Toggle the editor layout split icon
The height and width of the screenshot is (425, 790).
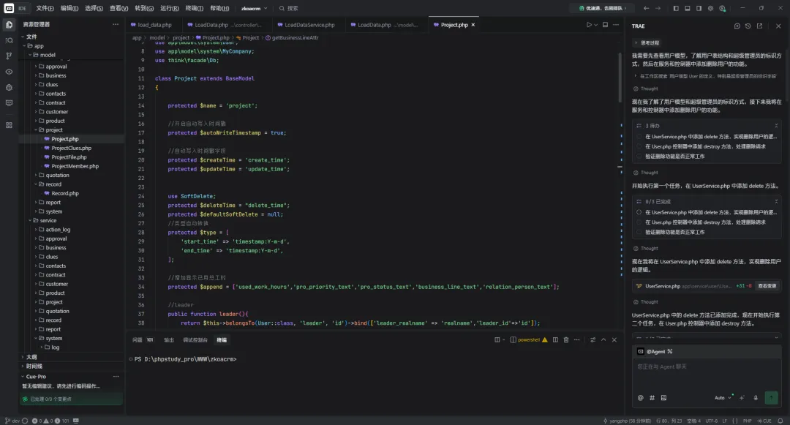[x=605, y=25]
